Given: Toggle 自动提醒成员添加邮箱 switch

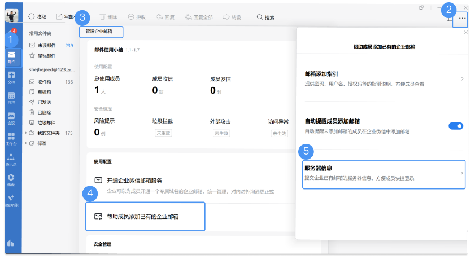Looking at the screenshot, I should click(x=456, y=126).
